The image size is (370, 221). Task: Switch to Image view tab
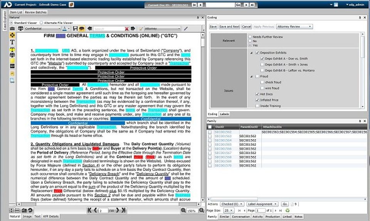[27, 216]
